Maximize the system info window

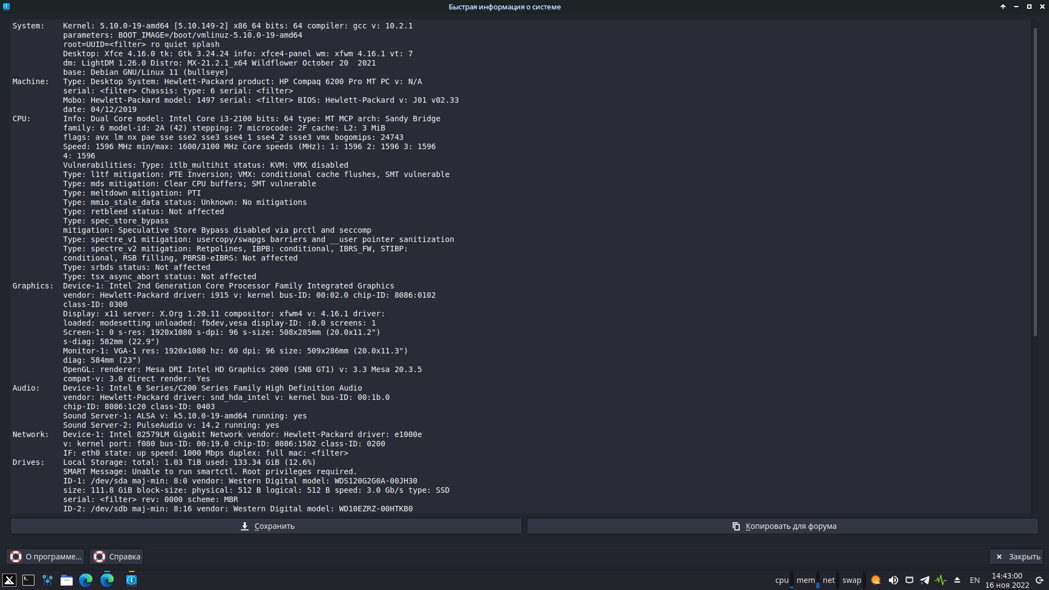point(1029,7)
